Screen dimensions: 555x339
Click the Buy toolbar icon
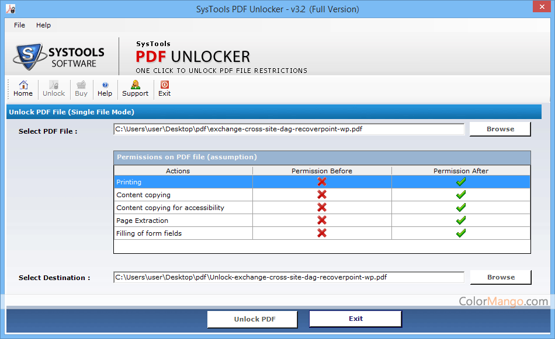coord(81,89)
